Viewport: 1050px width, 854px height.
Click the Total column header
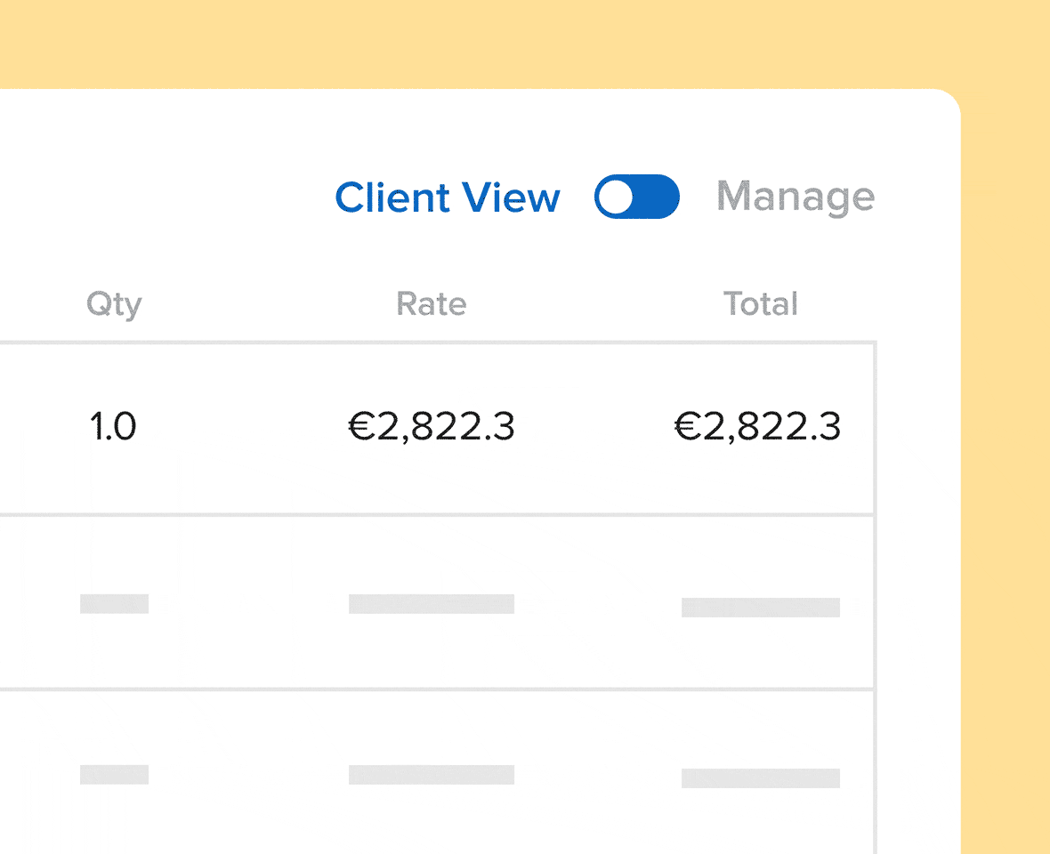click(761, 304)
